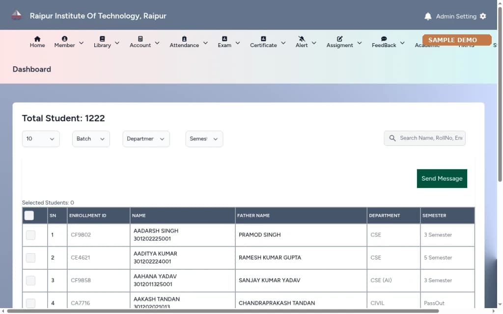
Task: Open the Member menu label
Action: [x=64, y=46]
